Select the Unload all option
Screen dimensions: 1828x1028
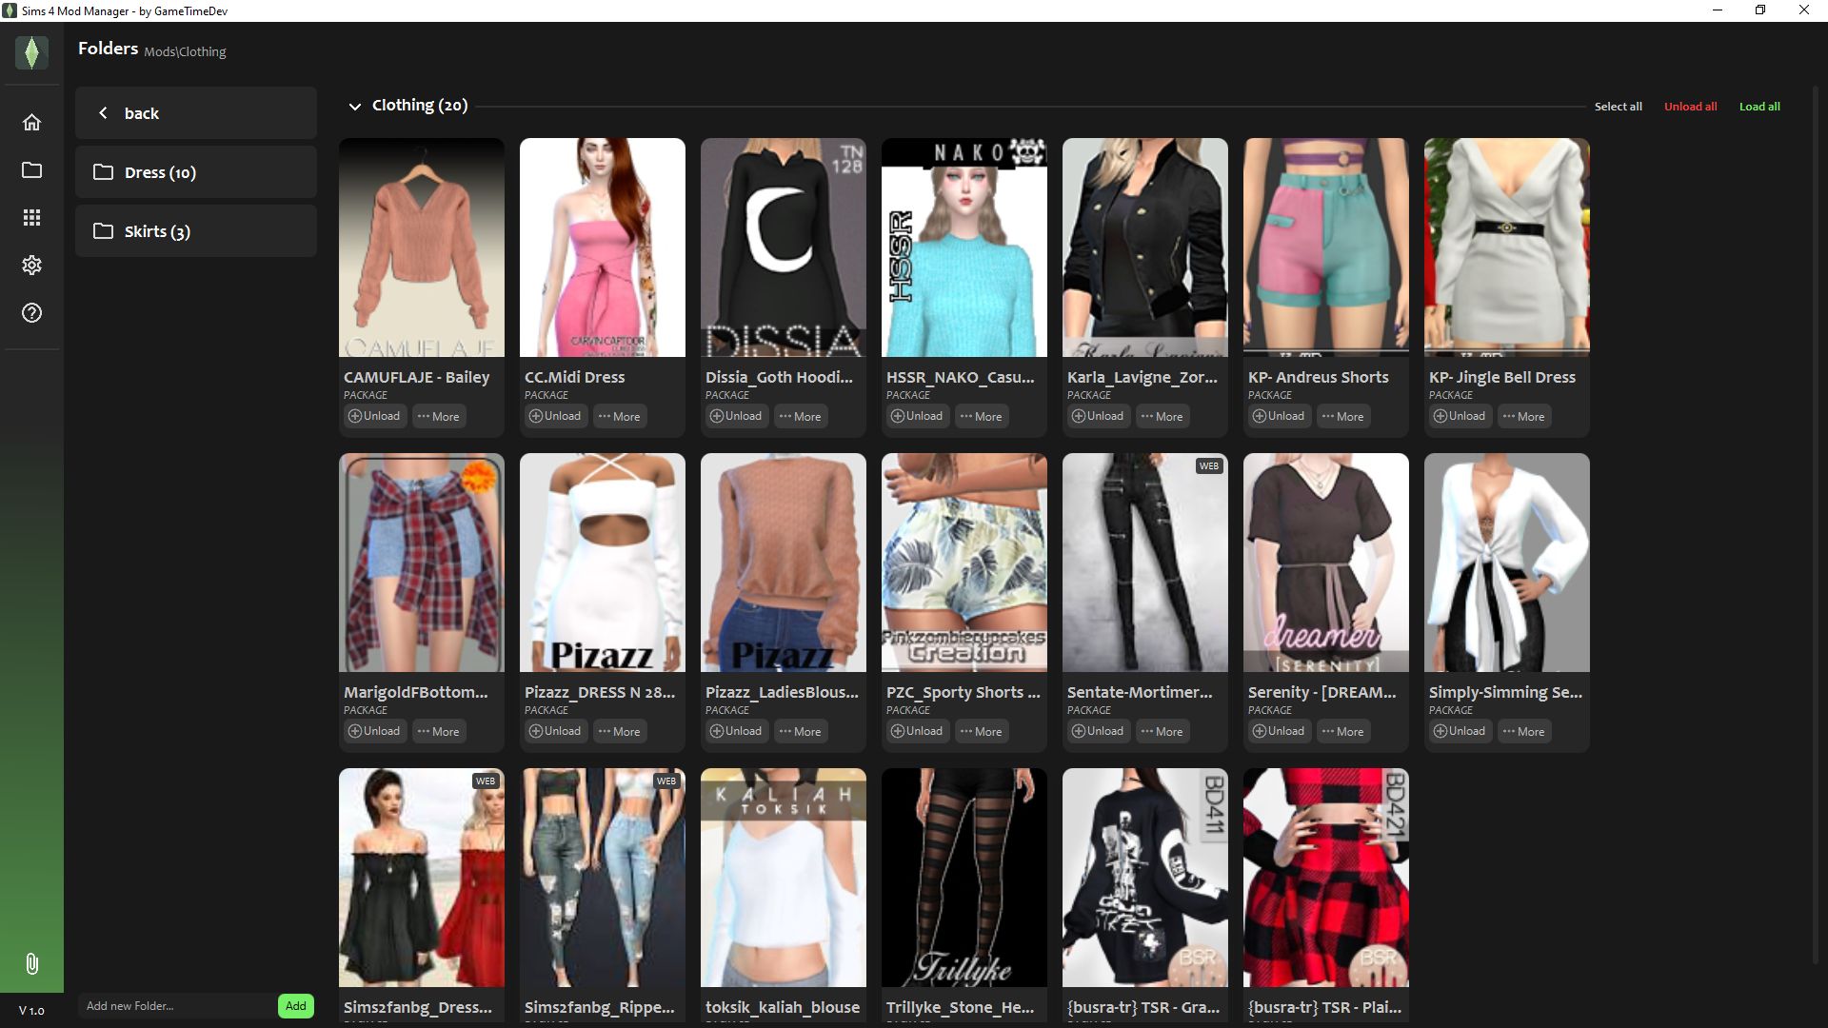click(1690, 106)
